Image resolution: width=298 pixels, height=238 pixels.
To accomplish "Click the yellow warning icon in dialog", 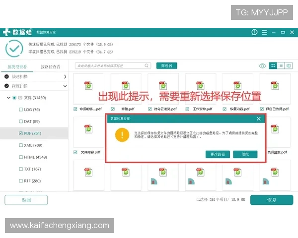I will pyautogui.click(x=122, y=135).
